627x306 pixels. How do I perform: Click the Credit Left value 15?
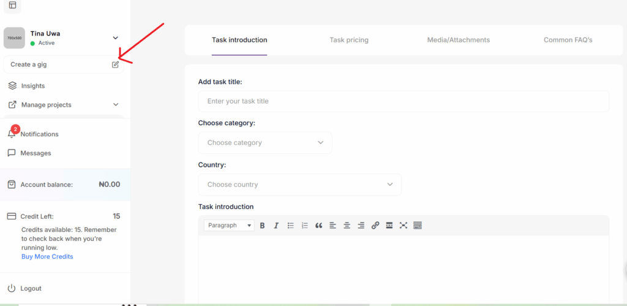pyautogui.click(x=116, y=216)
